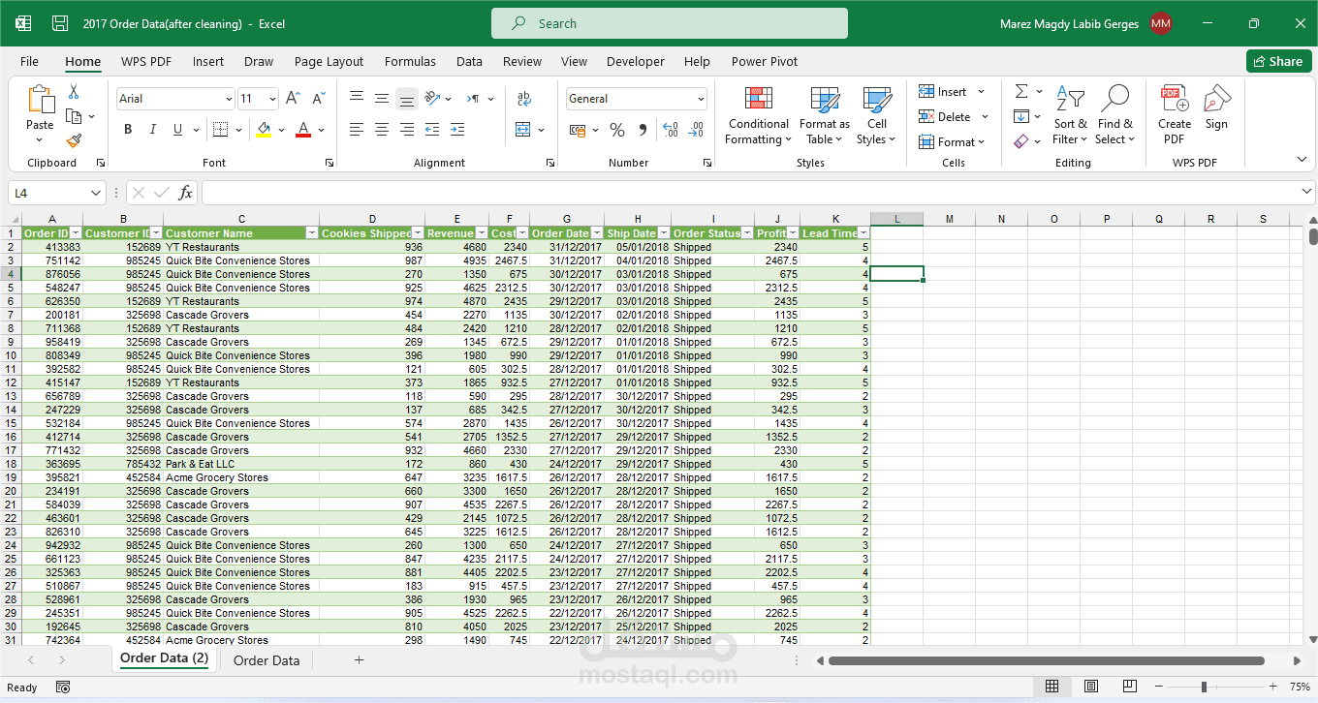The width and height of the screenshot is (1318, 703).
Task: Click the horizontal scrollbar thumb
Action: pyautogui.click(x=1046, y=660)
